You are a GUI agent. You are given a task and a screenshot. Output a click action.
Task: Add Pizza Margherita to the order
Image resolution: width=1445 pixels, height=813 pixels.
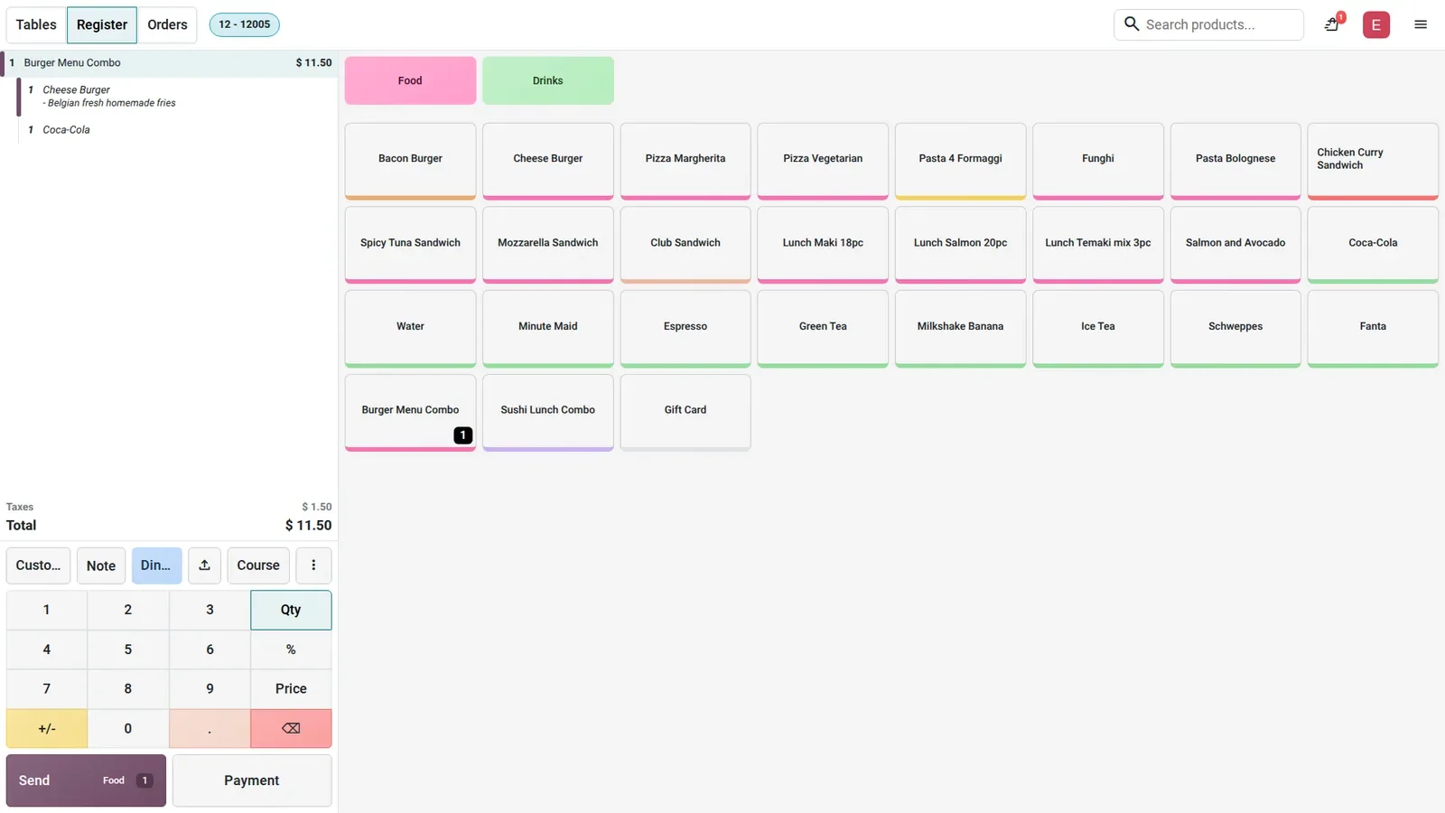tap(685, 161)
